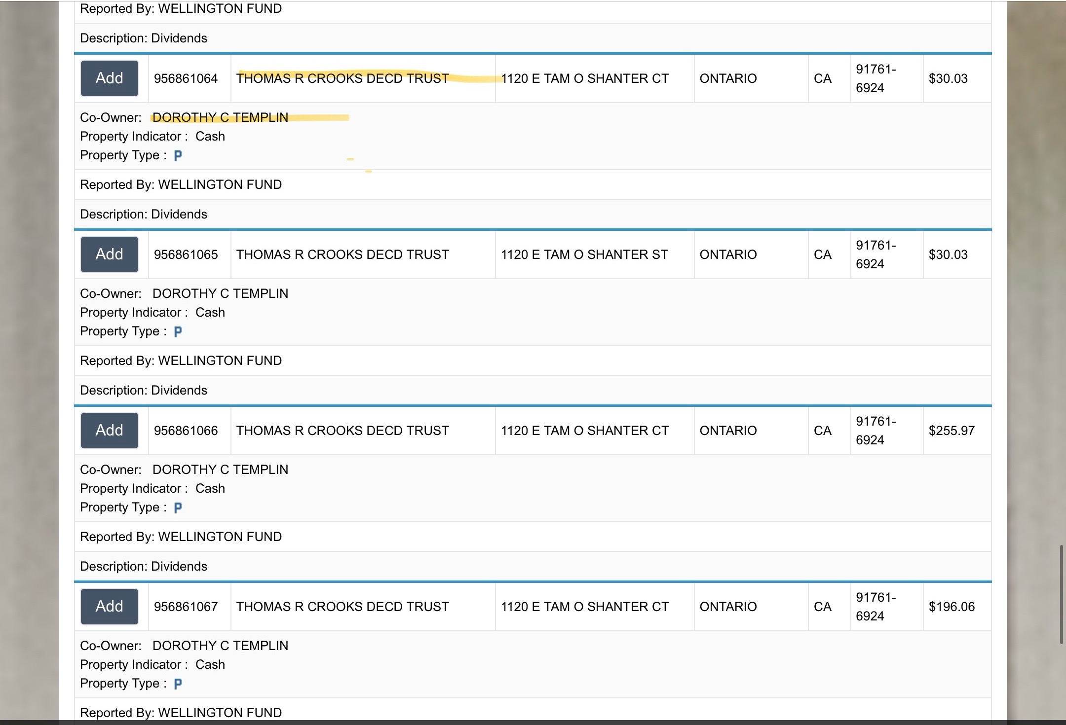Click ONTARIO city in row 956861066
The height and width of the screenshot is (725, 1066).
click(x=728, y=431)
